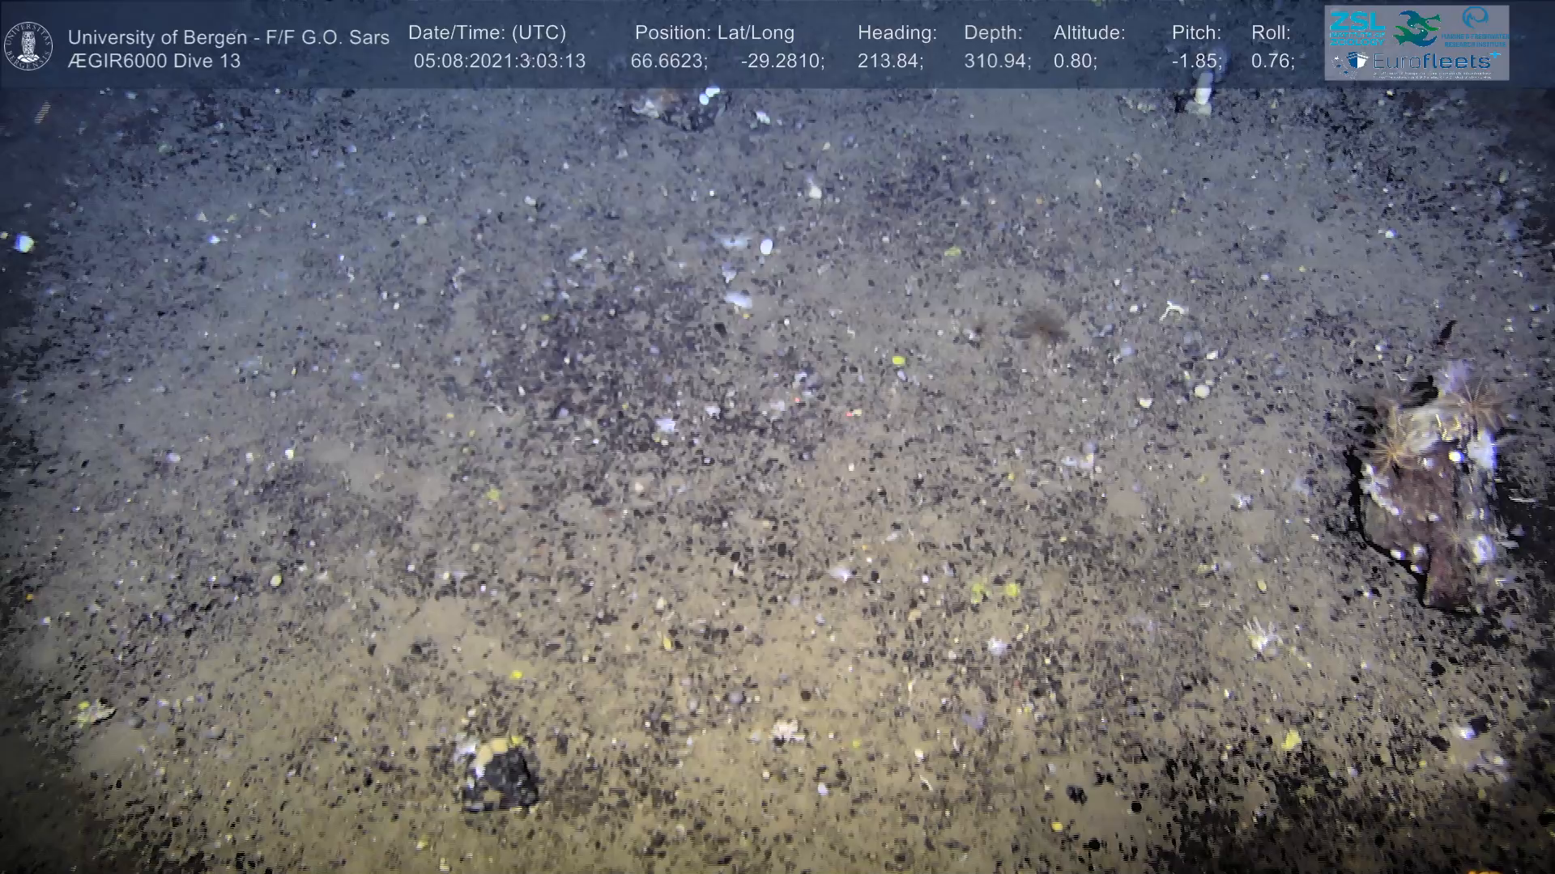Click the Pitch value -1.85
Image resolution: width=1555 pixels, height=874 pixels.
click(x=1196, y=62)
